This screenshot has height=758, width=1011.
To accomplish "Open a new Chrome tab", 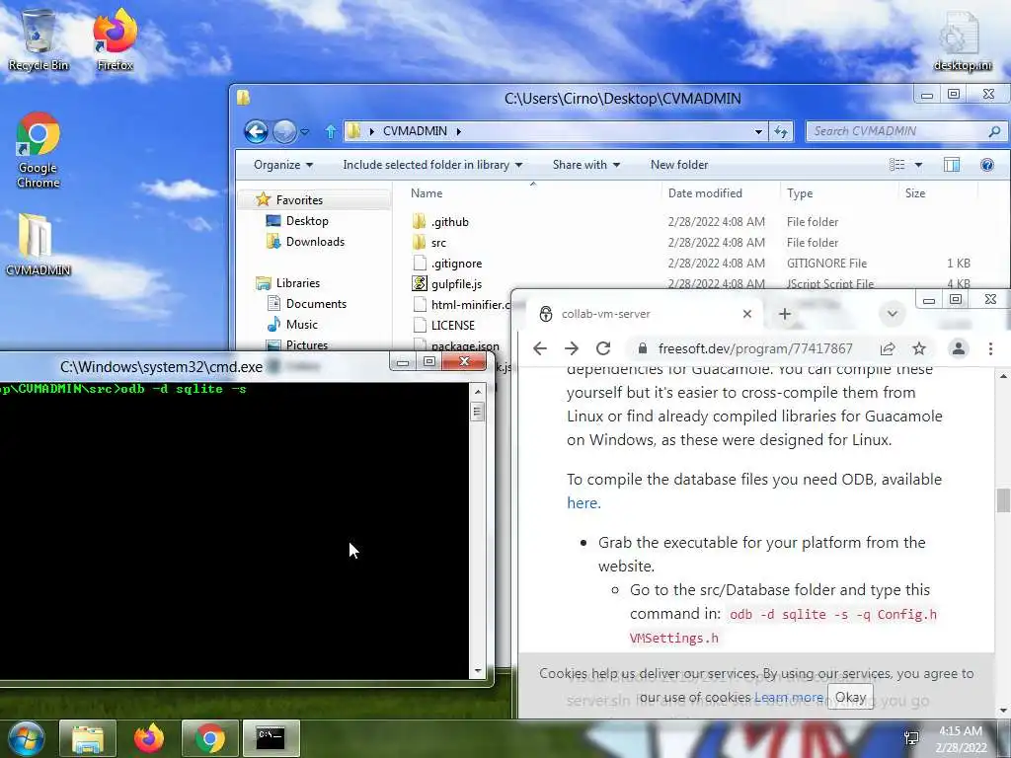I will coord(784,314).
